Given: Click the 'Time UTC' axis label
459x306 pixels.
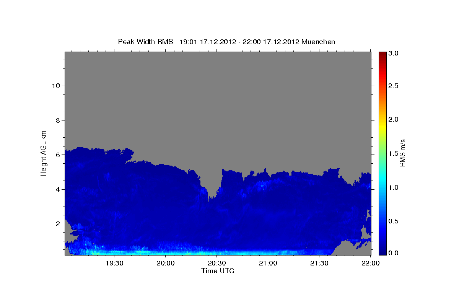Looking at the screenshot, I should click(x=218, y=271).
